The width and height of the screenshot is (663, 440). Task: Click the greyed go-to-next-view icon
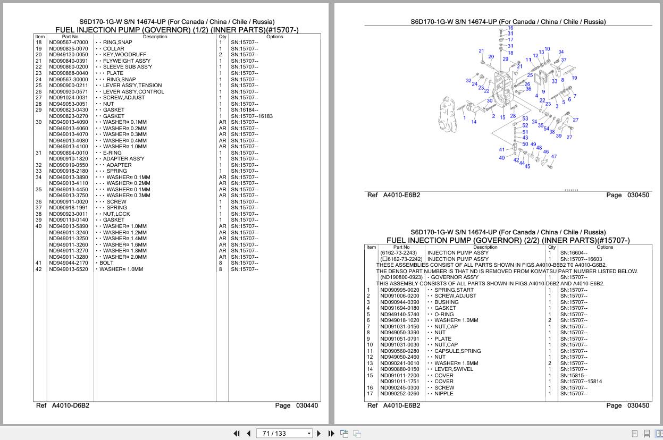[357, 434]
